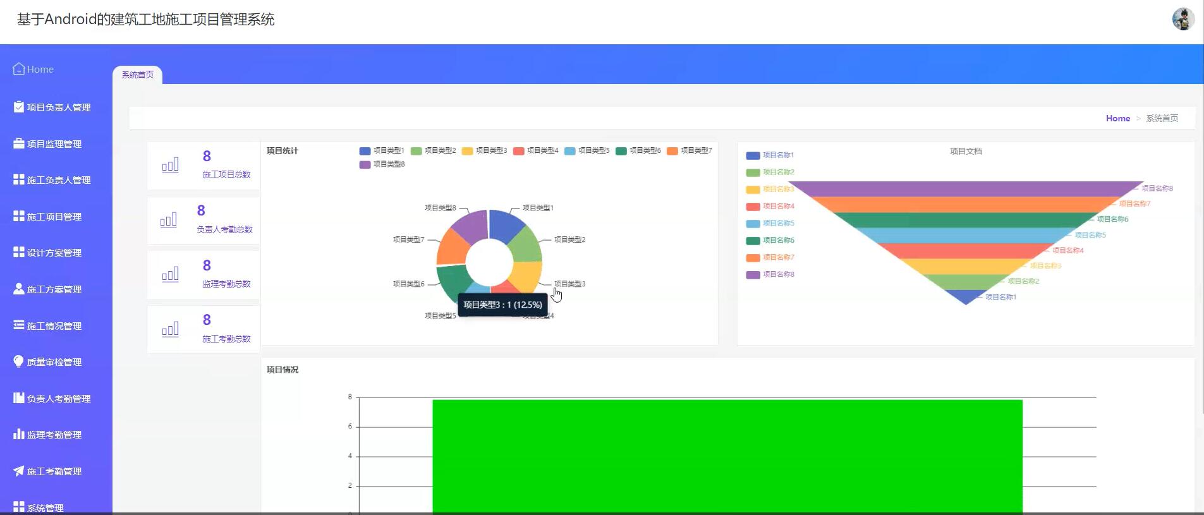The width and height of the screenshot is (1204, 515).
Task: Click the Home label in sidebar
Action: tap(40, 70)
